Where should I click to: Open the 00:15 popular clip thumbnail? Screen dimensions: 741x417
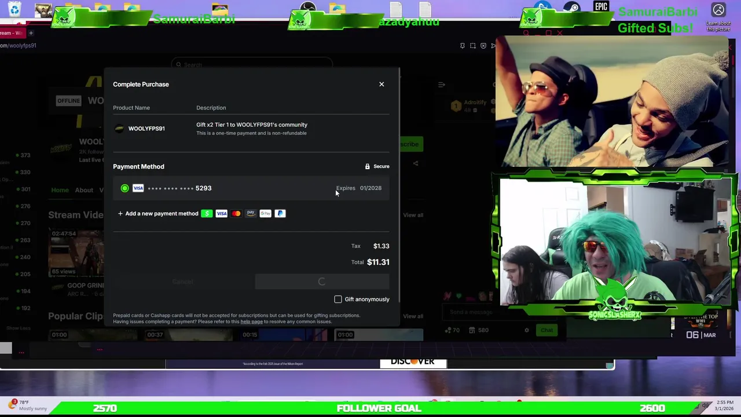pyautogui.click(x=284, y=335)
